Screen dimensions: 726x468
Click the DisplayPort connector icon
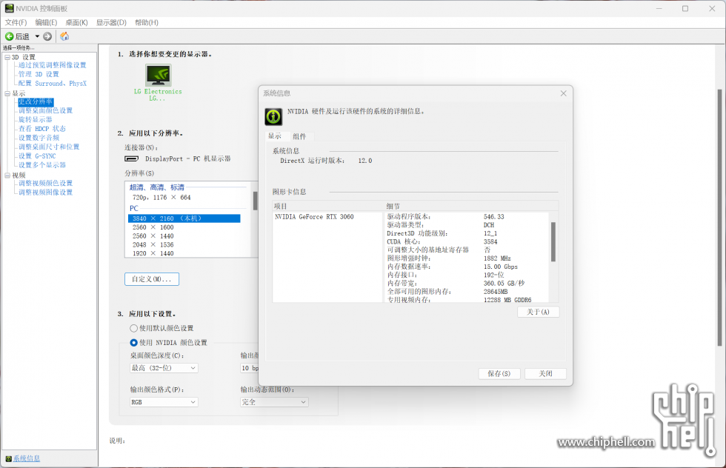(x=132, y=158)
